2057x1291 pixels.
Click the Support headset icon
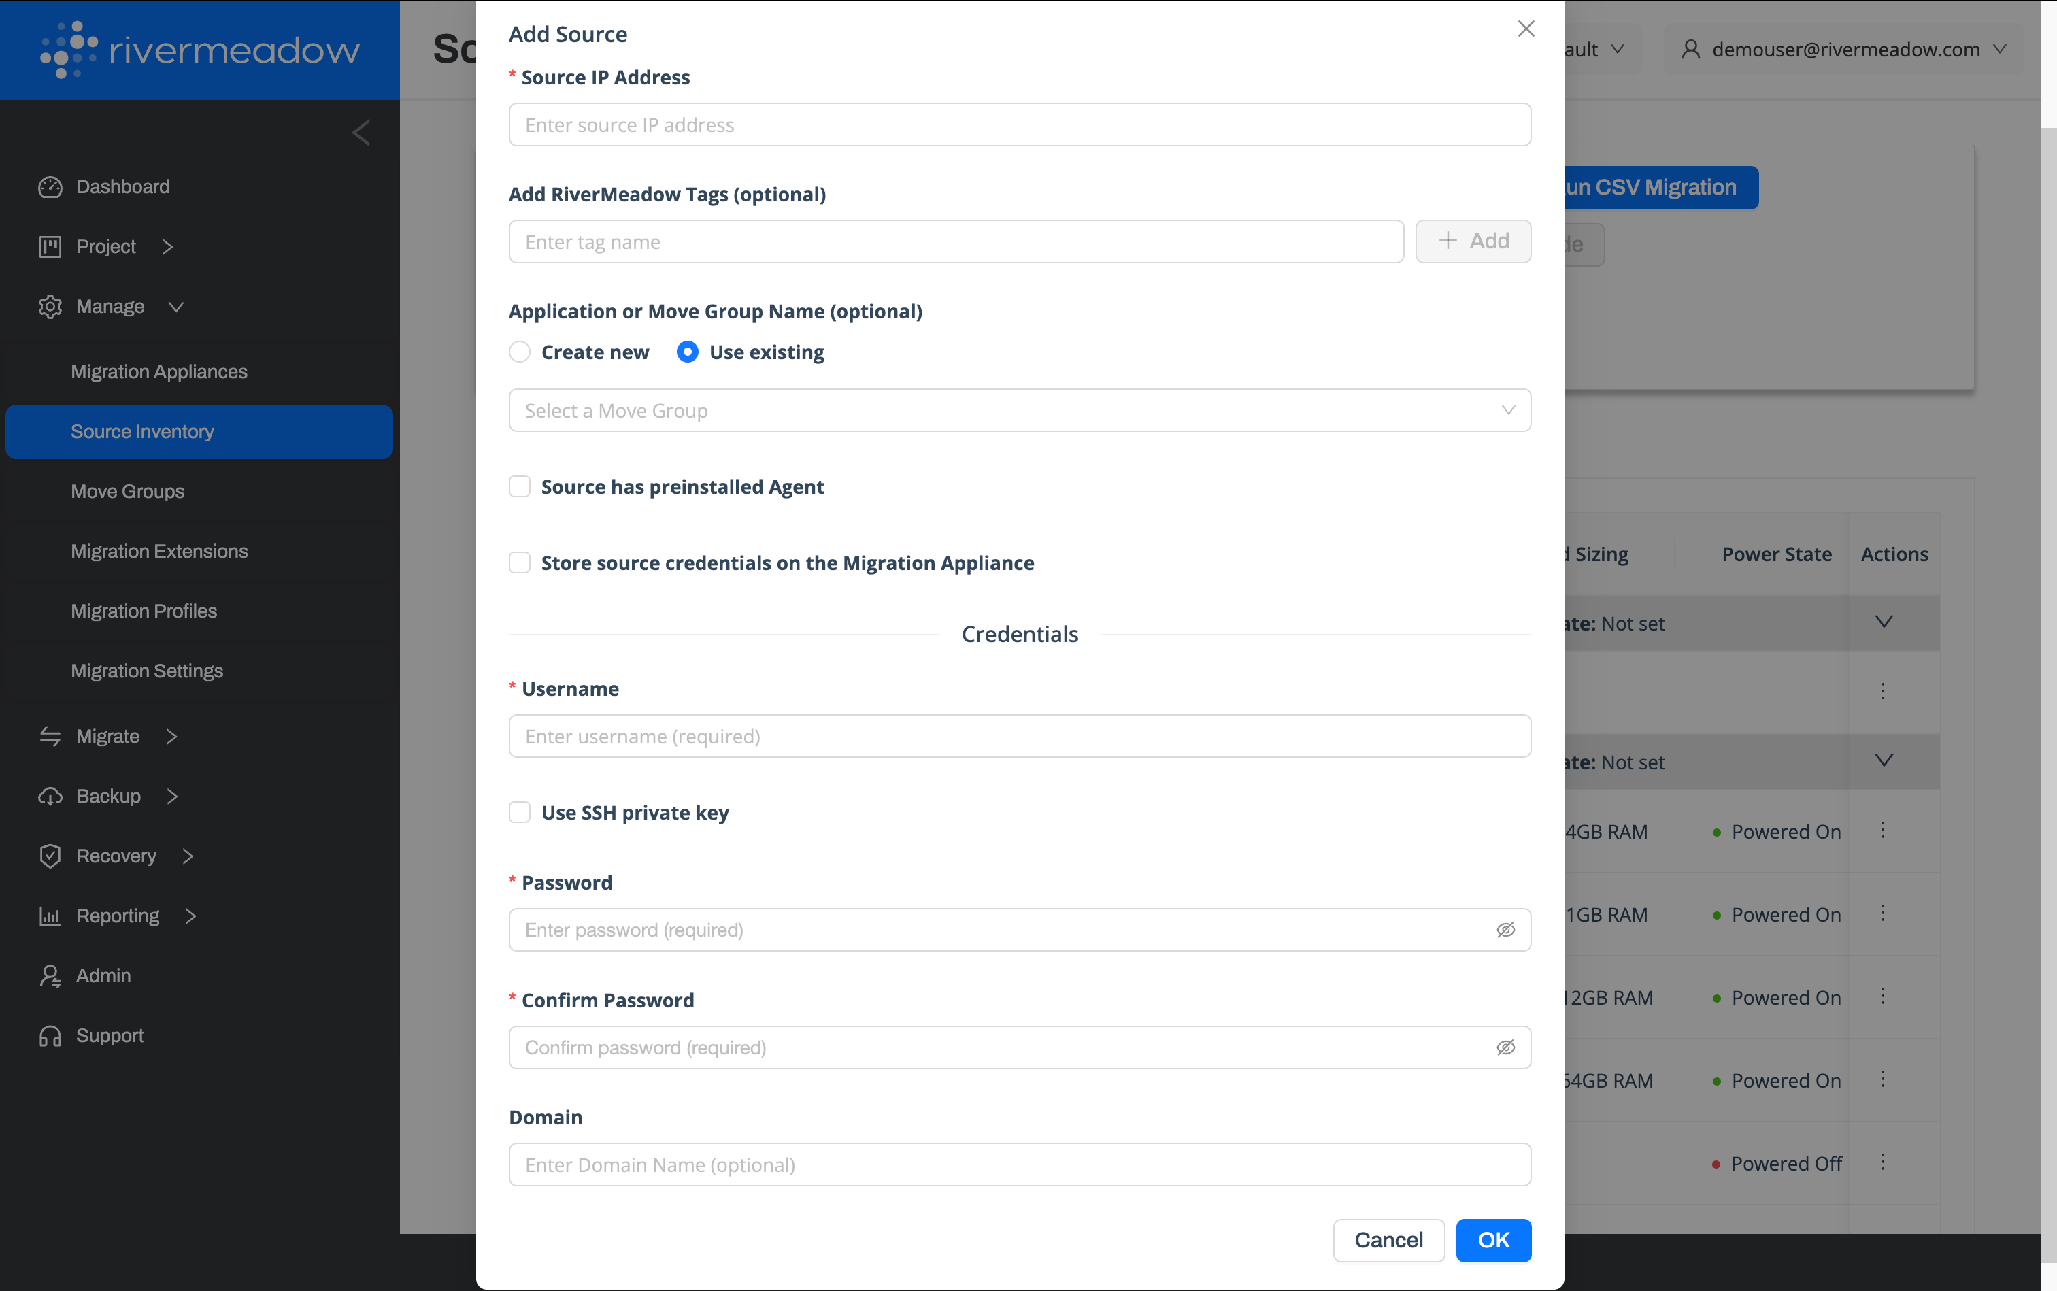click(x=50, y=1036)
